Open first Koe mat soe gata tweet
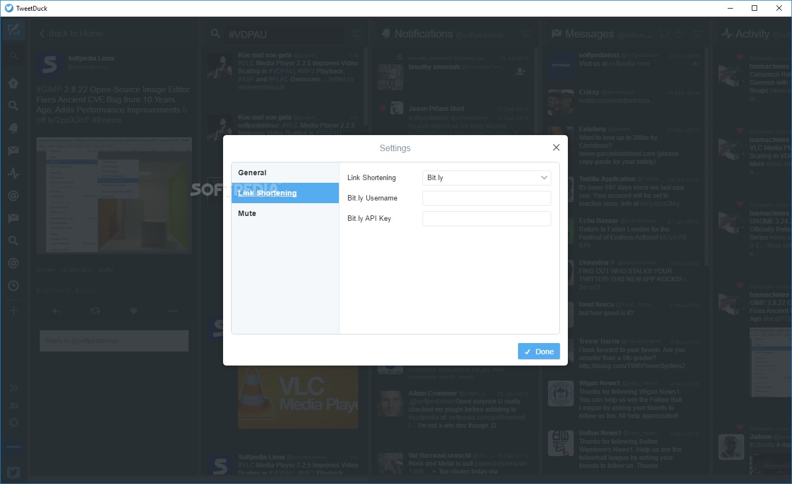 tap(285, 71)
